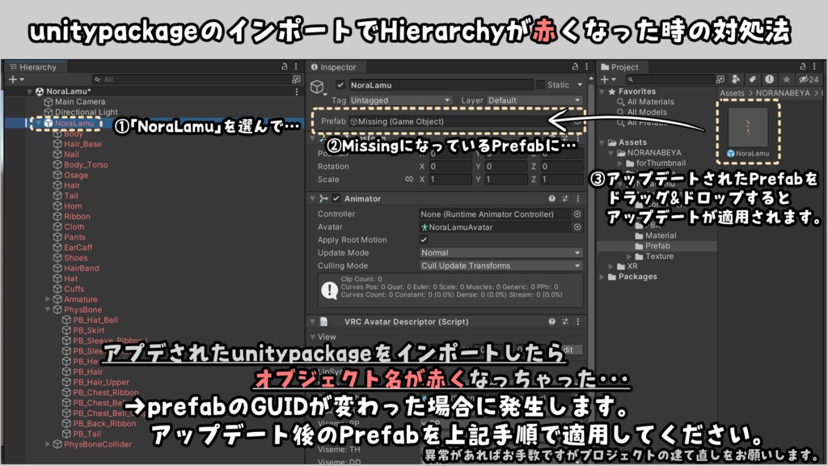828x466 pixels.
Task: Open the Prefab folder in Project
Action: click(x=657, y=246)
